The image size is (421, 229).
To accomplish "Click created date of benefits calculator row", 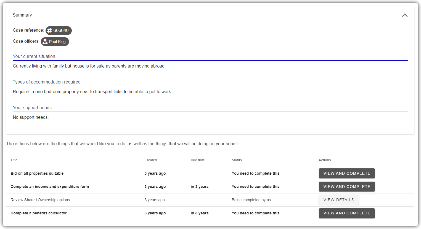I will (x=155, y=213).
